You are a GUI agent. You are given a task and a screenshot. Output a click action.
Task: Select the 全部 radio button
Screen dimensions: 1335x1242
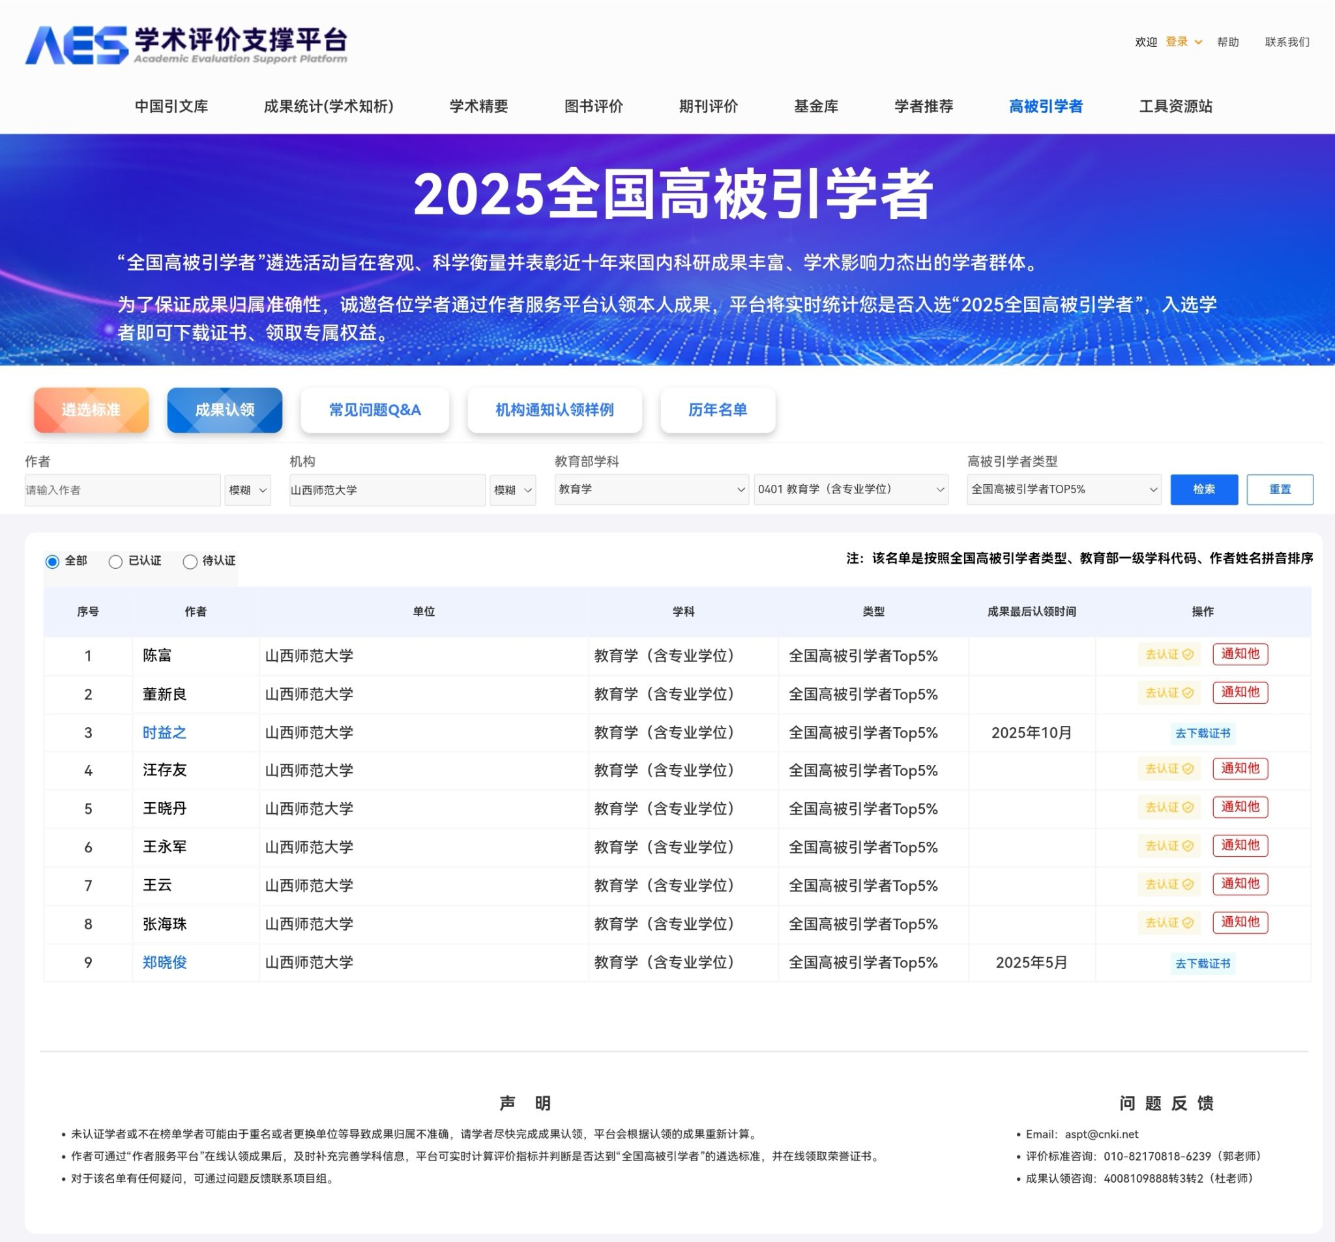coord(52,561)
